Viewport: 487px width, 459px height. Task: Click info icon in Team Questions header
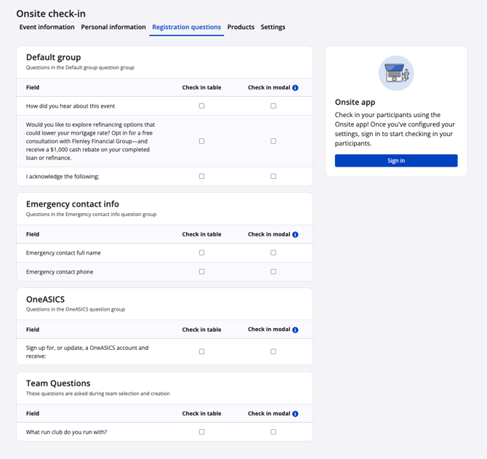click(295, 414)
